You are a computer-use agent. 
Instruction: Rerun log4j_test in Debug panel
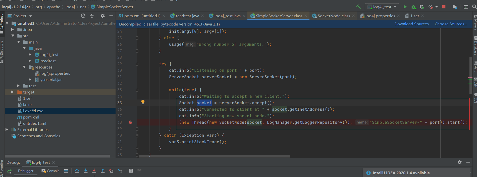pyautogui.click(x=10, y=171)
